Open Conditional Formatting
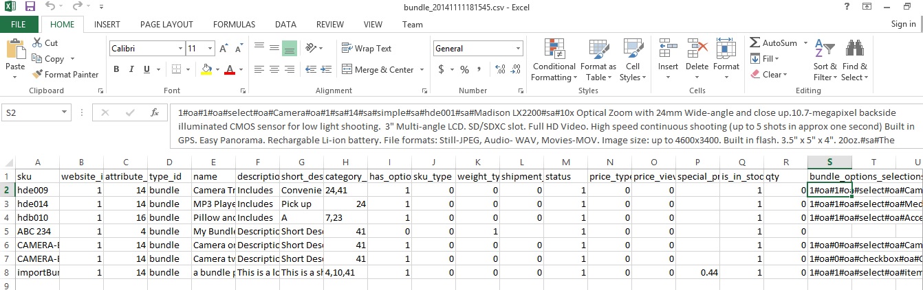Viewport: 923px width, 290px height. (554, 60)
